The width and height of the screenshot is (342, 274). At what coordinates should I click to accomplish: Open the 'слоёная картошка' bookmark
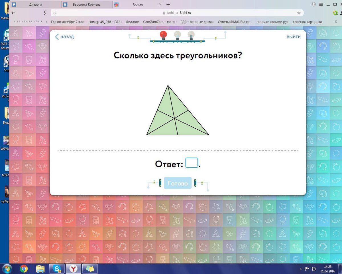307,22
